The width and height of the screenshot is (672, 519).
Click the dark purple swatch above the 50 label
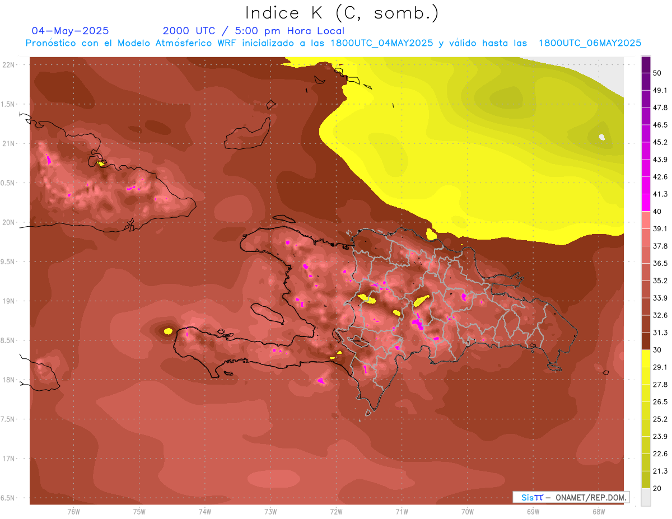[x=646, y=64]
